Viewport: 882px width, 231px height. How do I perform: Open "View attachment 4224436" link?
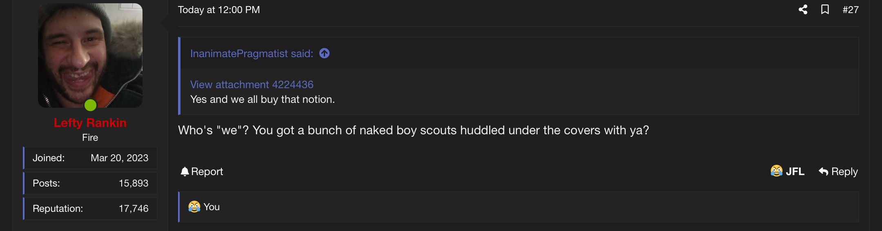point(252,84)
